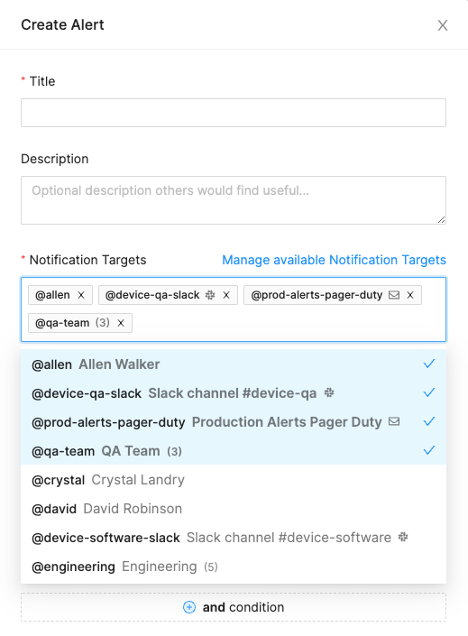Uncheck @device-qa-slack Slack channel option
Viewport: 468px width, 636px height.
[234, 393]
